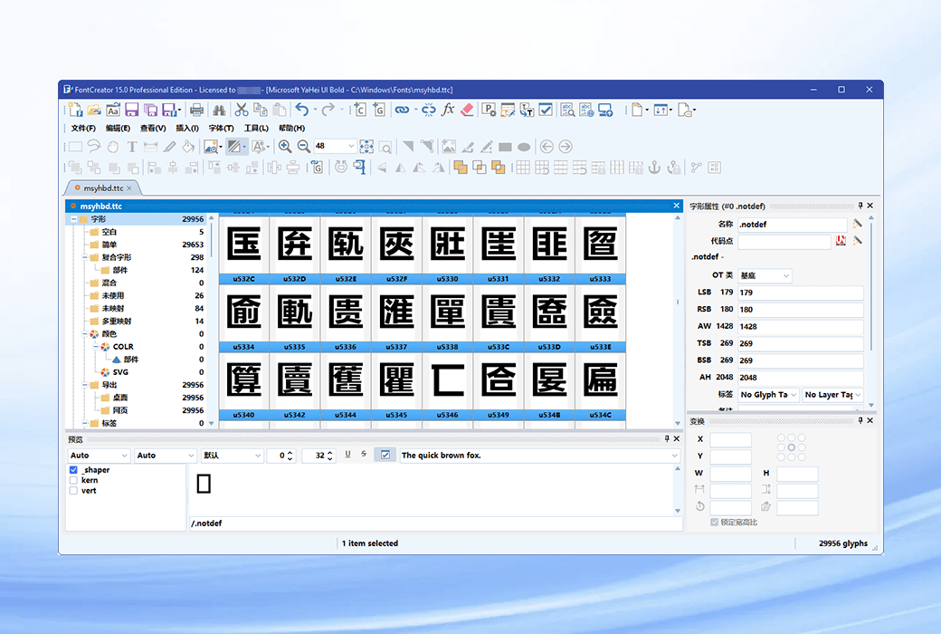941x634 pixels.
Task: Open the quick brown fox text dropdown
Action: tap(675, 456)
